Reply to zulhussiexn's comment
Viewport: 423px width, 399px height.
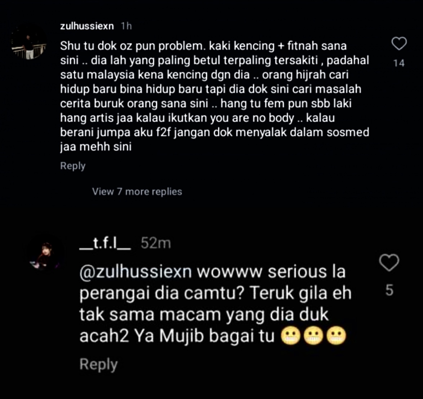pos(73,166)
